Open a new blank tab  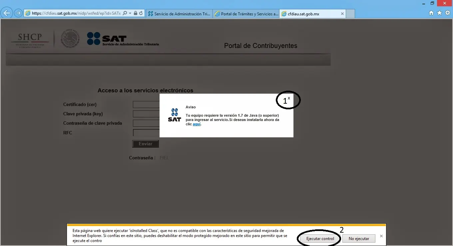point(350,14)
